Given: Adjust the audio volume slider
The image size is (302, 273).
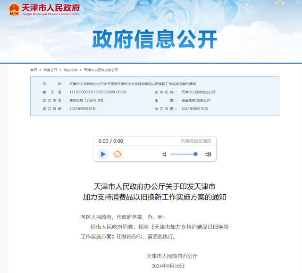Looking at the screenshot, I should coord(186,154).
